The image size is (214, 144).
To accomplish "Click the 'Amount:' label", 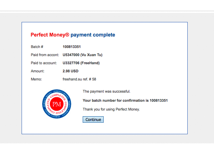I will coord(37,71).
